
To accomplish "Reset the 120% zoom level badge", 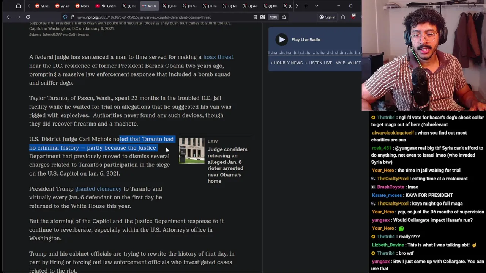I will [273, 17].
